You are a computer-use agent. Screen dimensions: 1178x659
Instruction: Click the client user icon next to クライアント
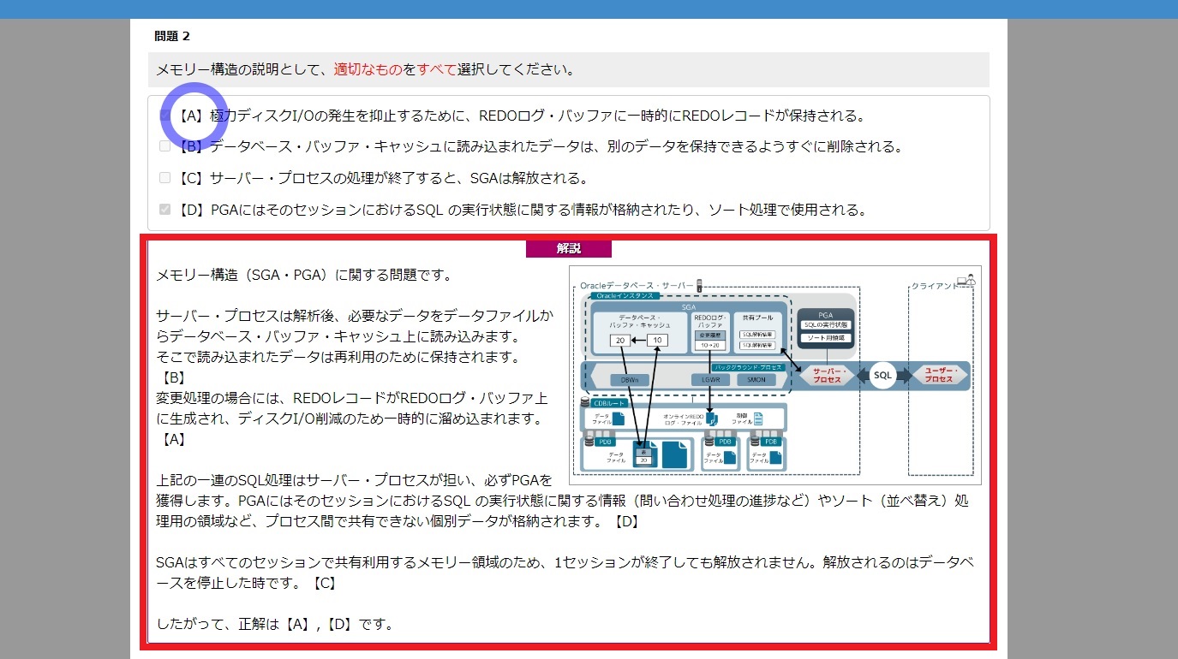coord(966,281)
